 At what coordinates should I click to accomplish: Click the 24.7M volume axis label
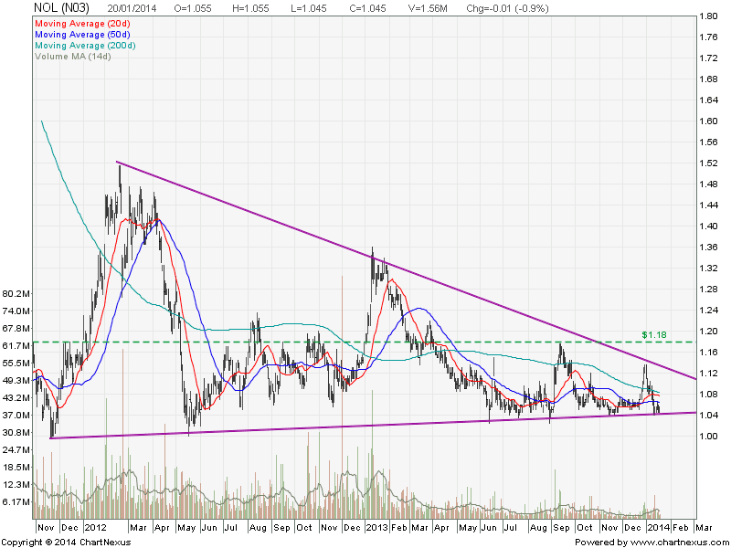click(x=16, y=449)
